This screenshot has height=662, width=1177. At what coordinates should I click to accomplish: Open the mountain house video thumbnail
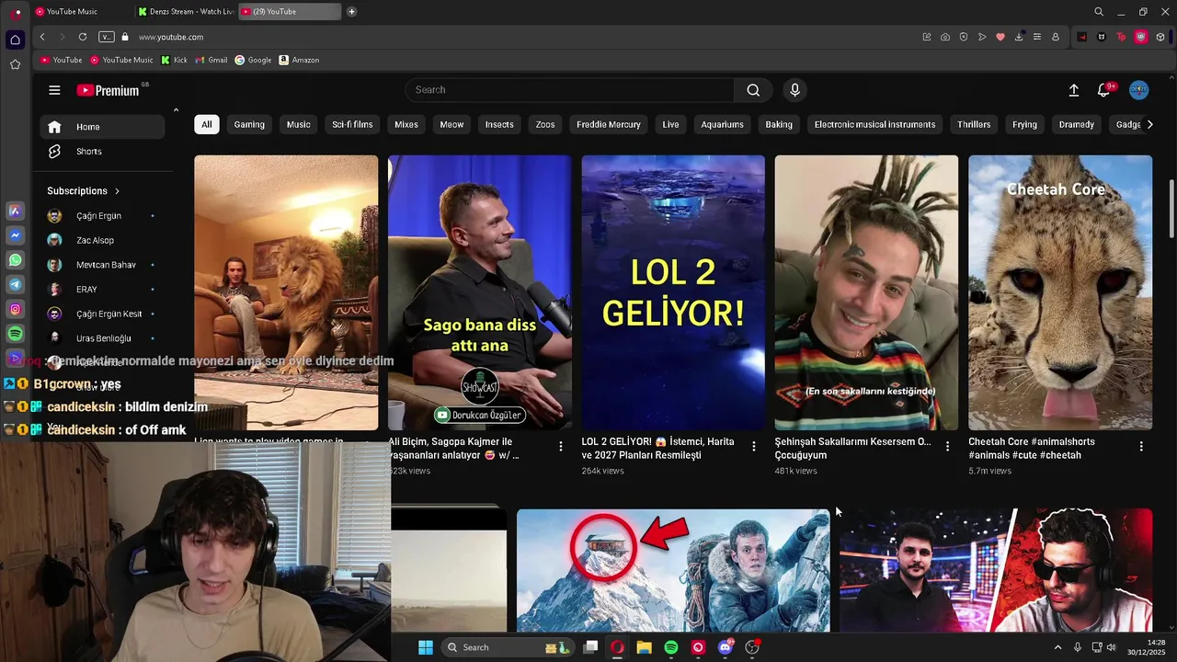(673, 570)
